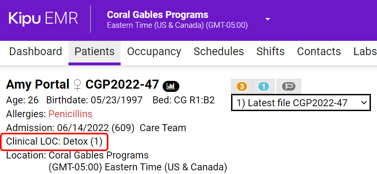Select the Patients tab
The height and width of the screenshot is (174, 377).
[x=95, y=51]
